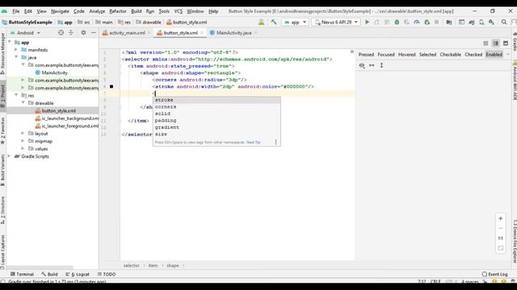
Task: Open the Nexus 6 API 29 device dropdown
Action: pos(336,22)
